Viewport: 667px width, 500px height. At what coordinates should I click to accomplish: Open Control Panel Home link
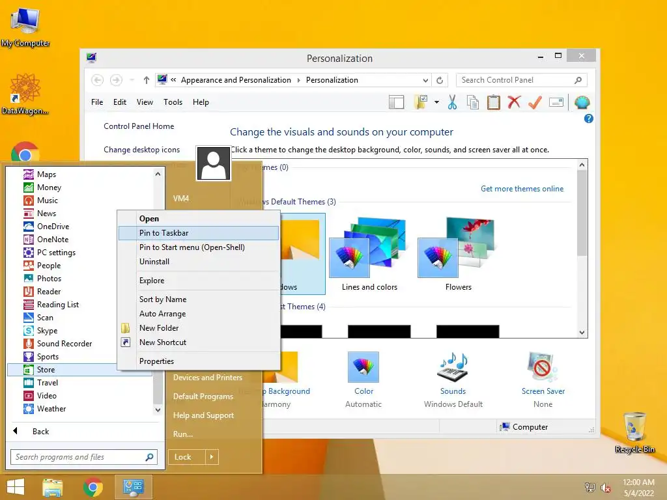pyautogui.click(x=139, y=126)
